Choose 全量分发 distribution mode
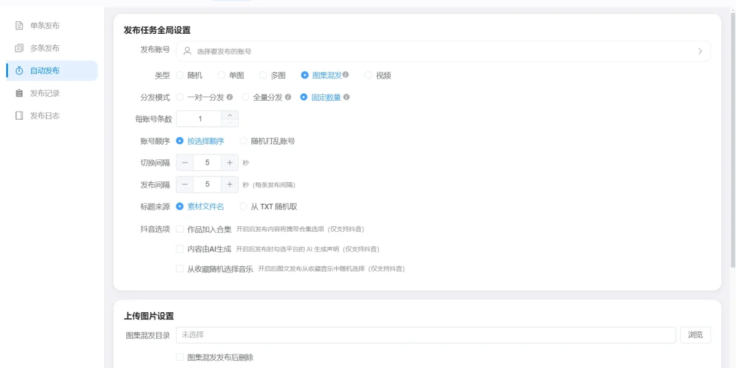736x368 pixels. [x=245, y=97]
